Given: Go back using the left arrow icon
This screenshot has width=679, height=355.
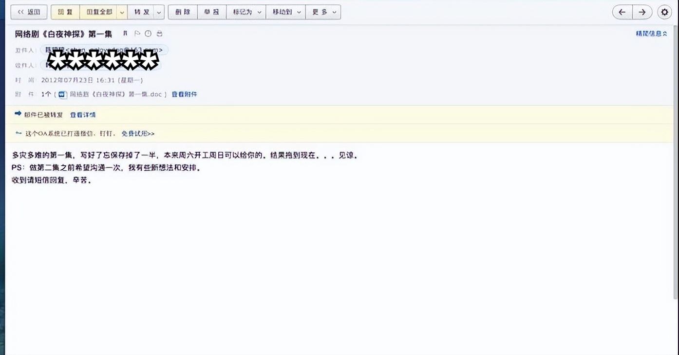Looking at the screenshot, I should click(x=622, y=12).
